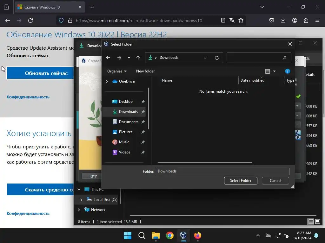Reload the browser page
The image size is (325, 243).
30,21
